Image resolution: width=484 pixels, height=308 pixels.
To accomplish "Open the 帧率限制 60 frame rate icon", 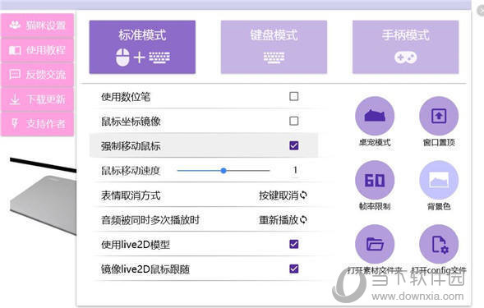I will pos(375,180).
